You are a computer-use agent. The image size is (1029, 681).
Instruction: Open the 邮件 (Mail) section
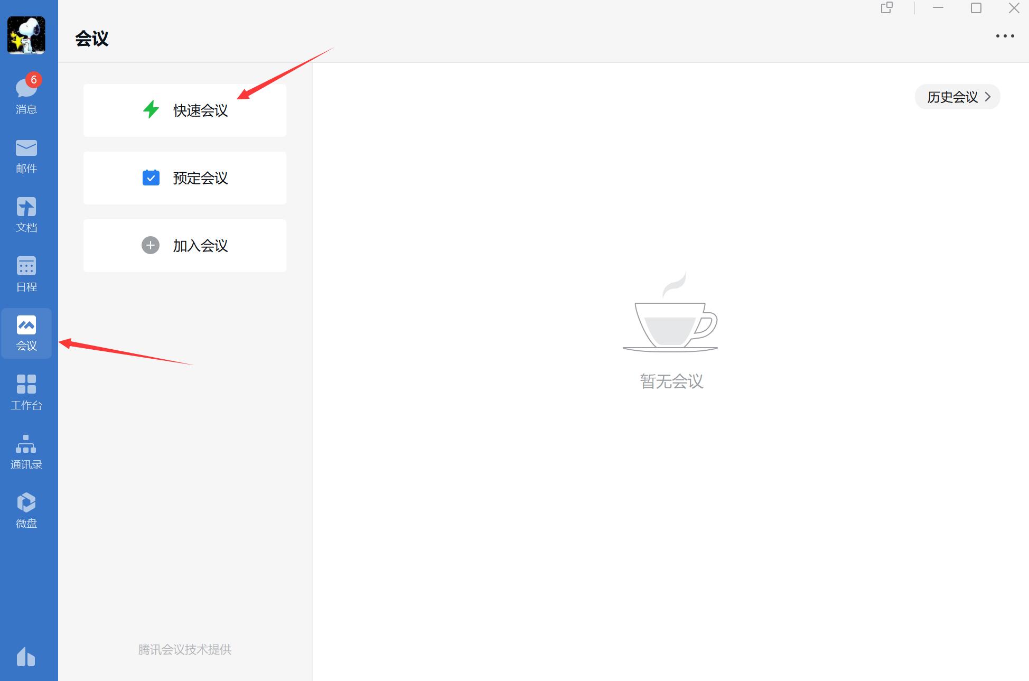[27, 155]
